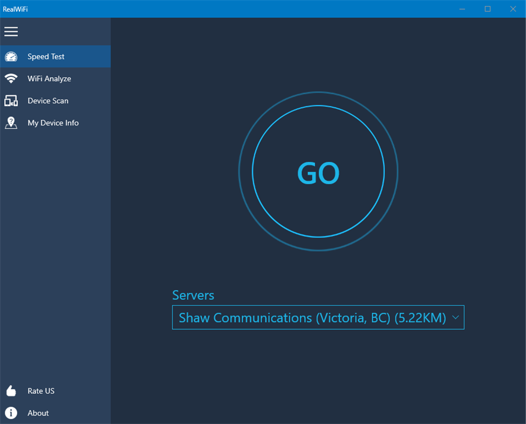Click the Servers heading label

click(193, 295)
